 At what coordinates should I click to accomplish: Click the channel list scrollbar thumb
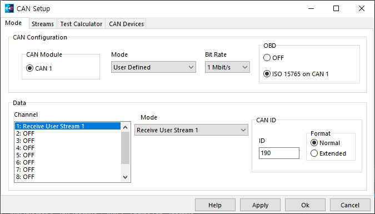[126, 148]
